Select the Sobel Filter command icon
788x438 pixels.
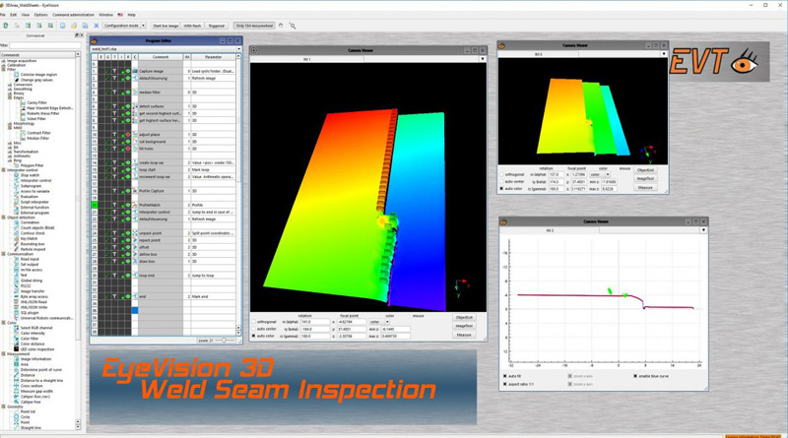pos(23,117)
